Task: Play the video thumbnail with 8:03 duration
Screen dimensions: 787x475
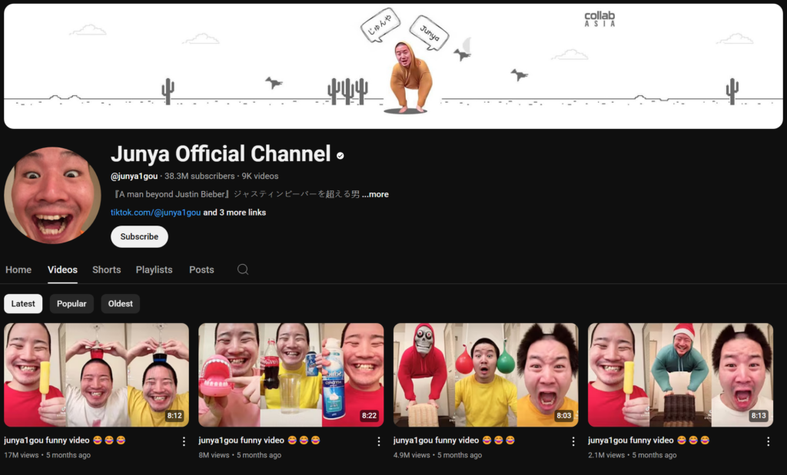Action: tap(486, 374)
